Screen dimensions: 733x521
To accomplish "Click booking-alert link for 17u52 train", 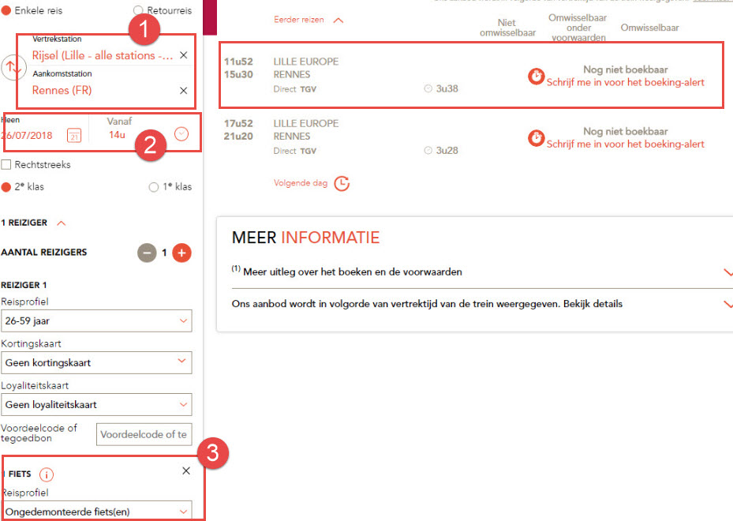I will [x=625, y=144].
